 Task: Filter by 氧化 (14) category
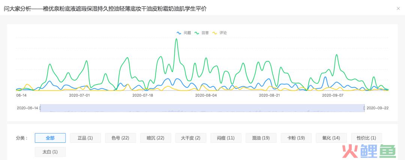click(331, 138)
